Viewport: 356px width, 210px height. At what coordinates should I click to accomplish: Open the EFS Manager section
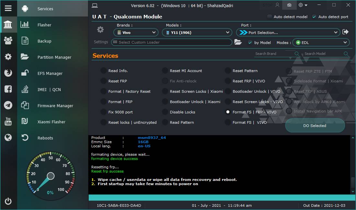tap(53, 73)
